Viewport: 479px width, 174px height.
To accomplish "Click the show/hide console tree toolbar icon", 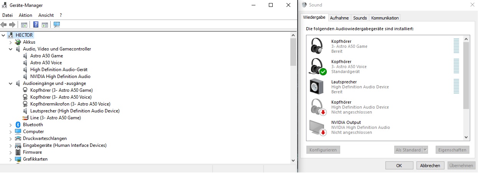I will coord(24,25).
